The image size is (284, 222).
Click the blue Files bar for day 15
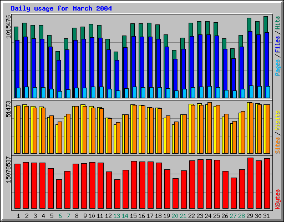pyautogui.click(x=134, y=62)
